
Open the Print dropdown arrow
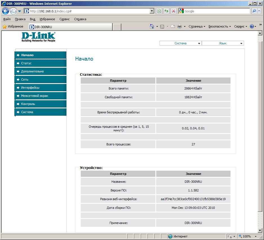[185, 27]
